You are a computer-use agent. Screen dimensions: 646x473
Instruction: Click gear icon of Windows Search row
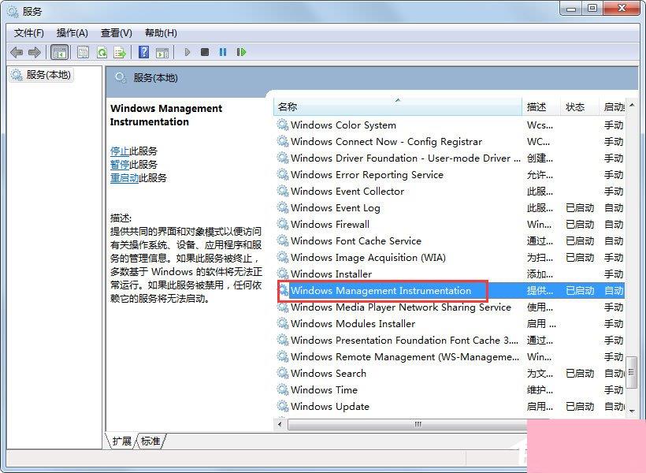click(x=283, y=373)
